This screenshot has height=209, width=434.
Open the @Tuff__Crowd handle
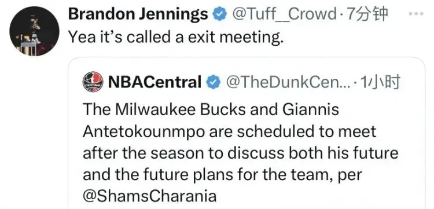(x=285, y=14)
